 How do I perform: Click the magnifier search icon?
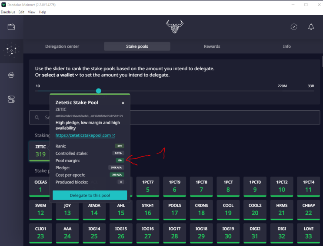pyautogui.click(x=37, y=117)
